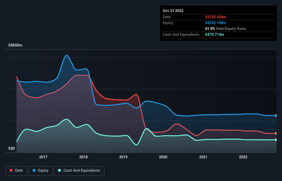Toggle the Equity series legend button
Screen dimensions: 282x181
click(41, 171)
